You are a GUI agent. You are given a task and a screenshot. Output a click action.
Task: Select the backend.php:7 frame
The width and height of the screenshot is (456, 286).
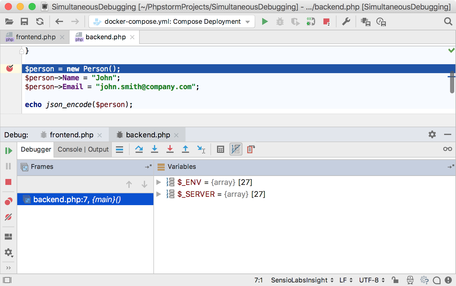[77, 199]
